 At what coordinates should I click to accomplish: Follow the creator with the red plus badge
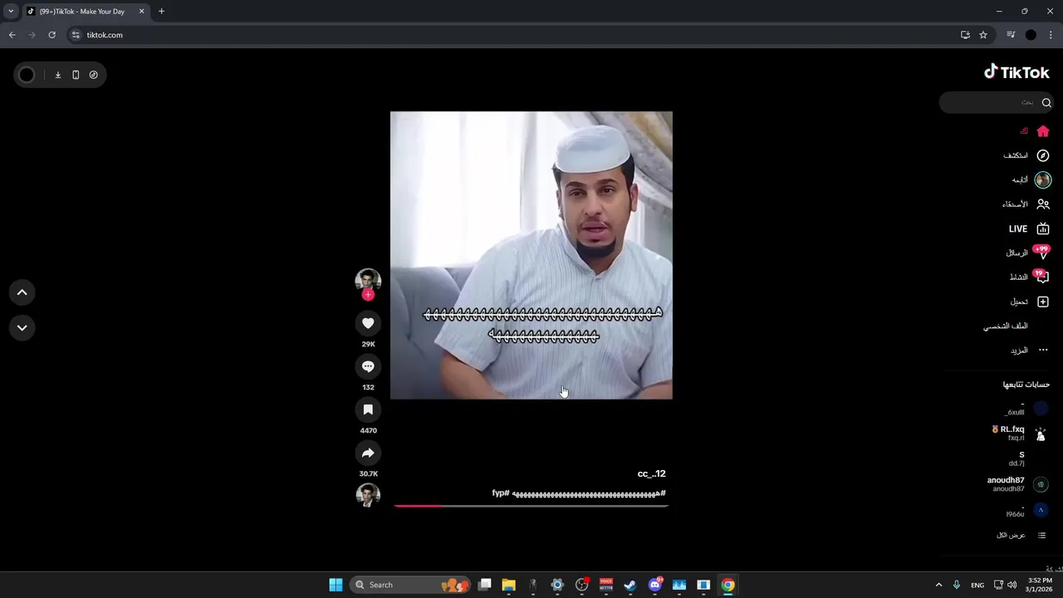pos(368,295)
